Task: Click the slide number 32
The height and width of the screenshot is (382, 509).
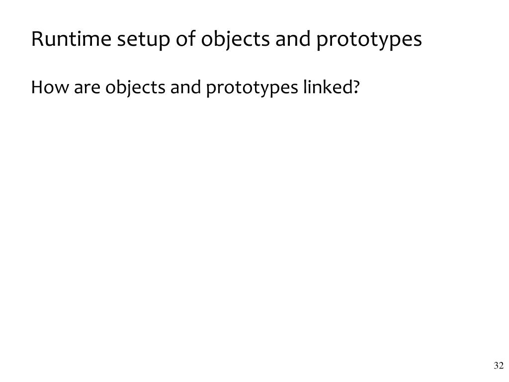Action: pyautogui.click(x=499, y=366)
